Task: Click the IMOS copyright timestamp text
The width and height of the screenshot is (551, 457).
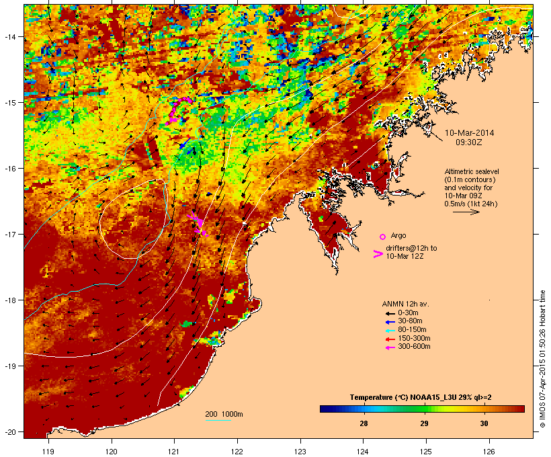Action: tap(542, 359)
